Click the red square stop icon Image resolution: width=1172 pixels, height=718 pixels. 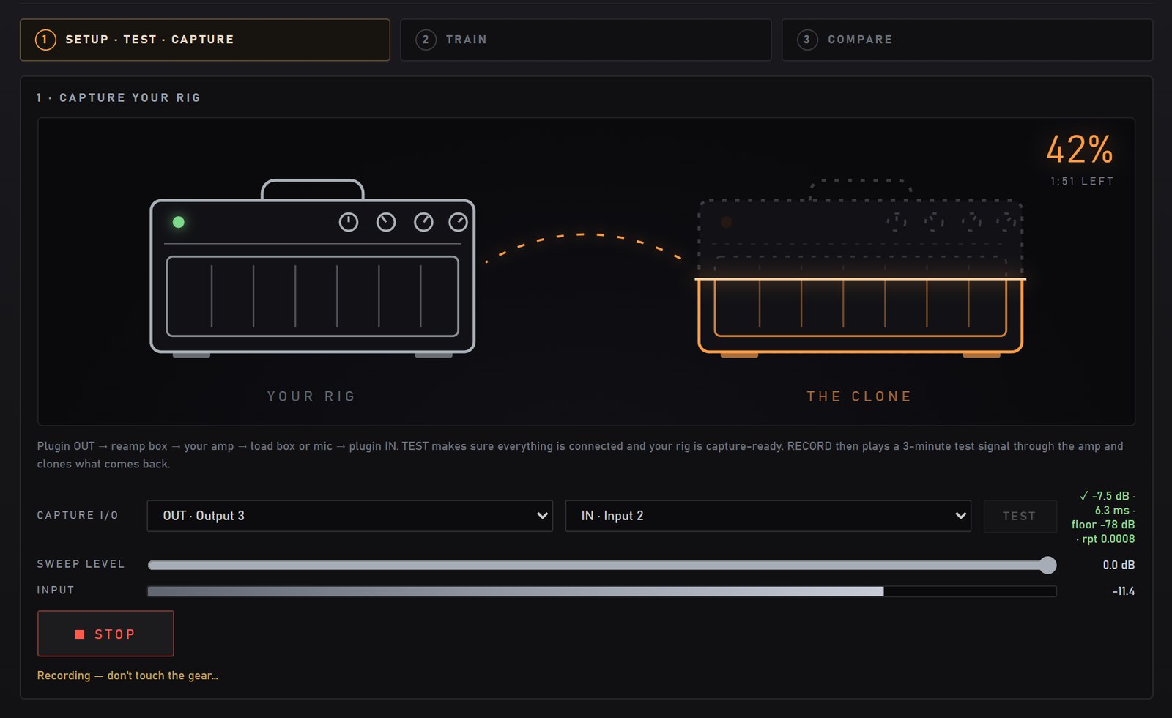(80, 634)
